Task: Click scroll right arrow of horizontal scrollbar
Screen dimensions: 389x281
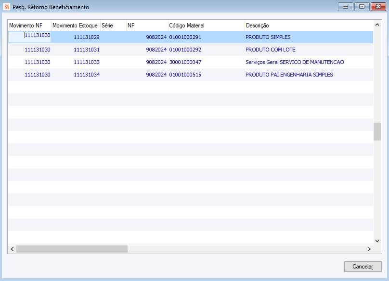Action: click(x=369, y=249)
